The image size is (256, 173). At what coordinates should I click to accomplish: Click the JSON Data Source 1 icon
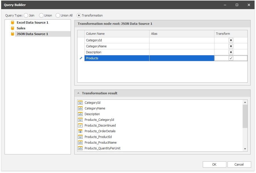13,34
